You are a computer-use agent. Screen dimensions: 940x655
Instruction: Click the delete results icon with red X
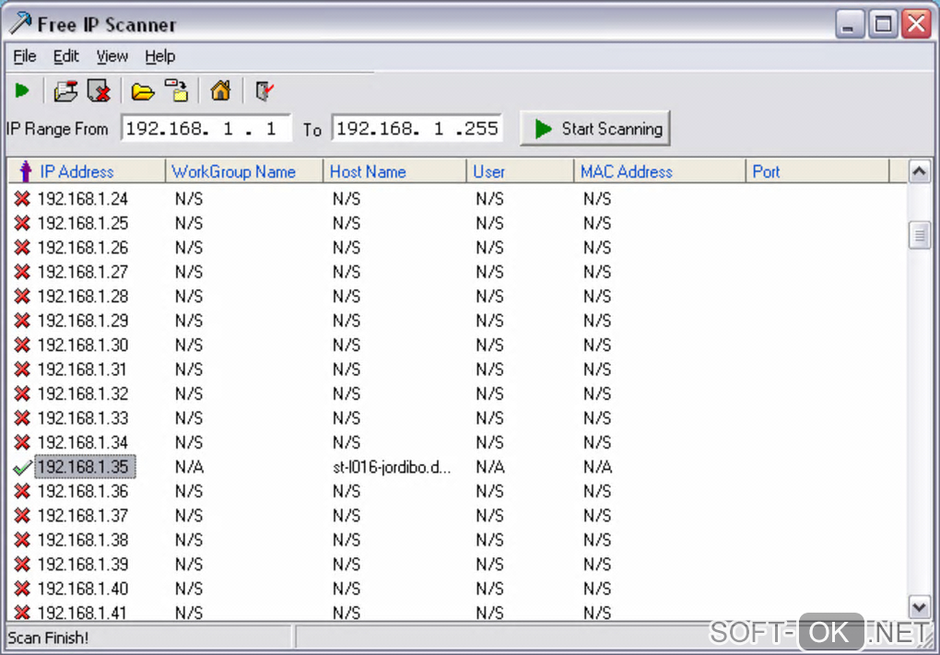tap(99, 91)
